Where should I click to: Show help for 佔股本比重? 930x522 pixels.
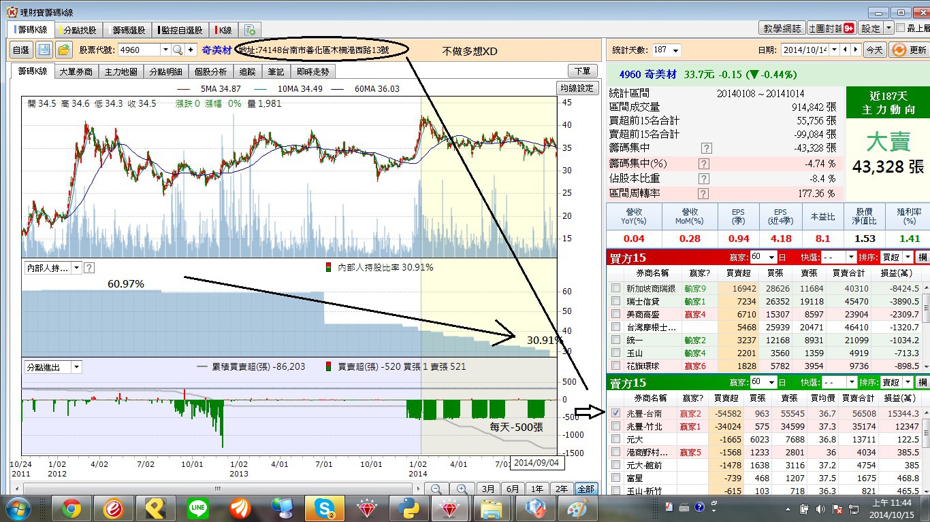704,179
